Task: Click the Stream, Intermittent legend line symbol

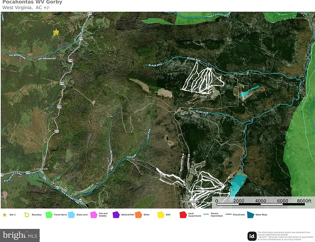Action: point(206,215)
